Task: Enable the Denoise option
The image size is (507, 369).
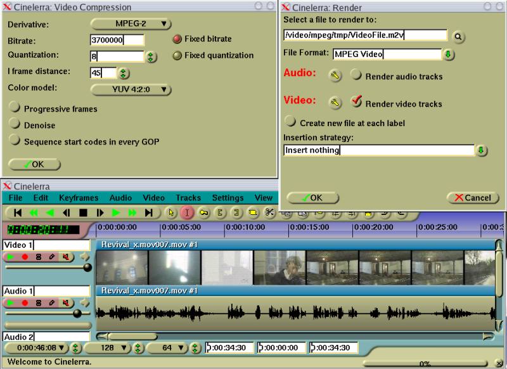Action: [x=15, y=124]
